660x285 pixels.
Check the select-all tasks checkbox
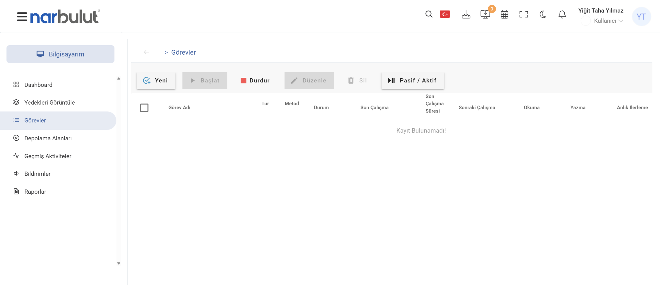tap(144, 108)
